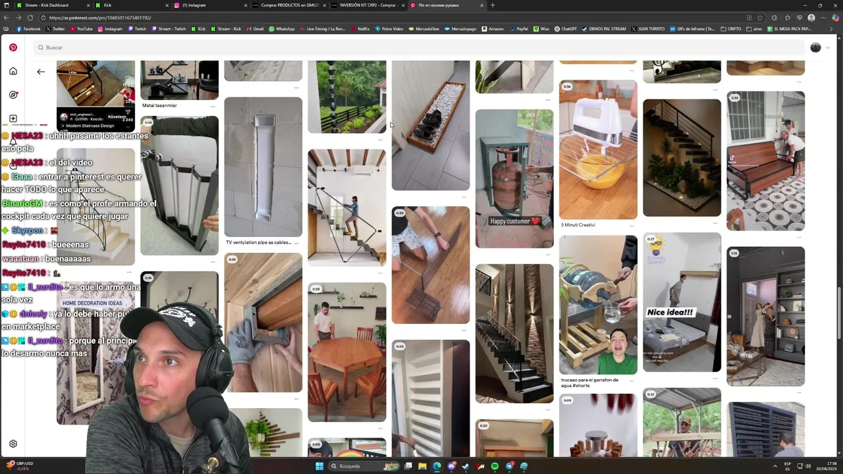
Task: Open the Pinterest logo home
Action: coord(13,47)
